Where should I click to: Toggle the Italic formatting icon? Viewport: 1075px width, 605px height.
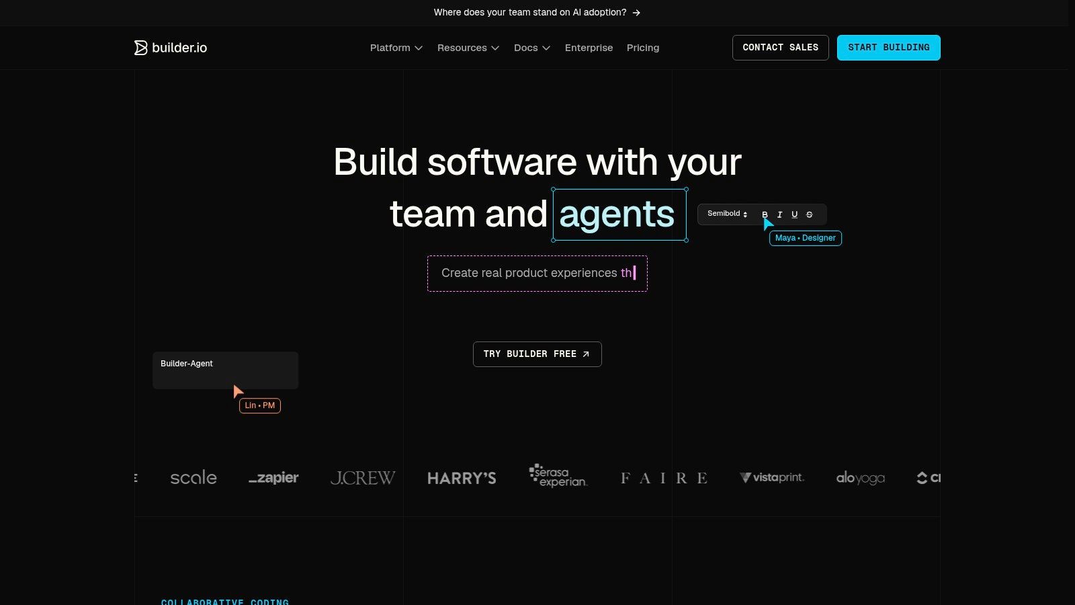(779, 214)
